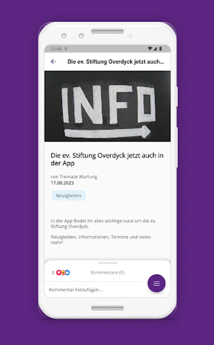Click the blue thumbs-up reaction icon
This screenshot has height=345, width=214.
pyautogui.click(x=67, y=273)
